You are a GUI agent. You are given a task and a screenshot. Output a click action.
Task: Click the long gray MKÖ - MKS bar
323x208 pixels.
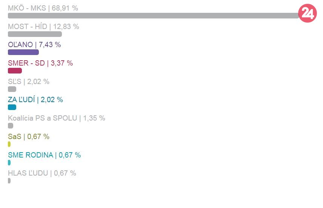click(153, 16)
